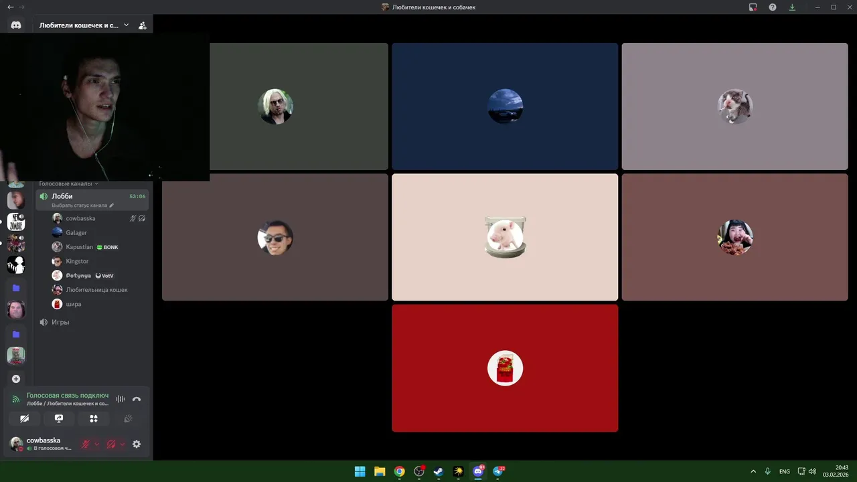Undeafen the headphones button
Viewport: 857px width, 482px height.
(111, 444)
